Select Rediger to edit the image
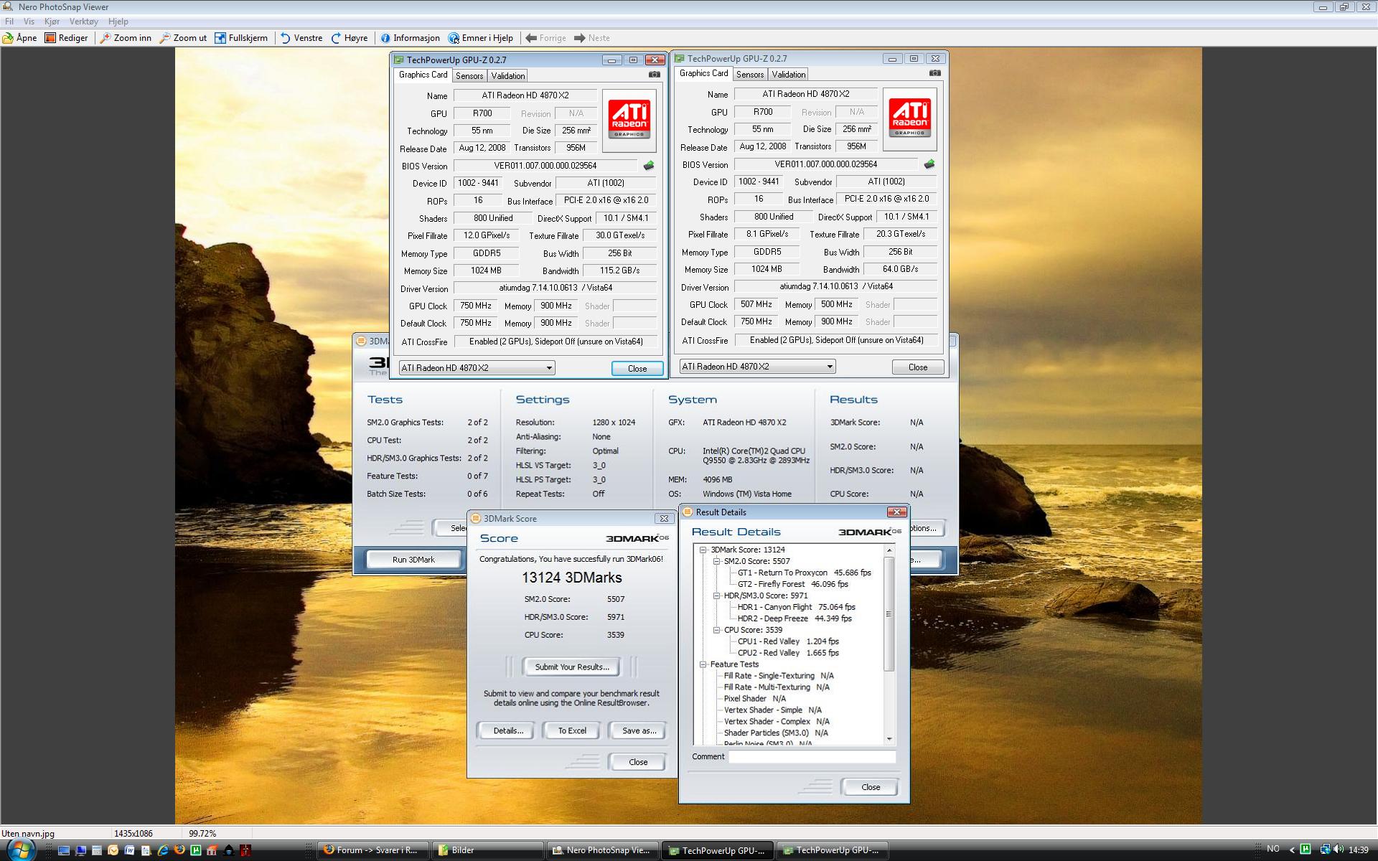Image resolution: width=1378 pixels, height=861 pixels. [x=66, y=38]
